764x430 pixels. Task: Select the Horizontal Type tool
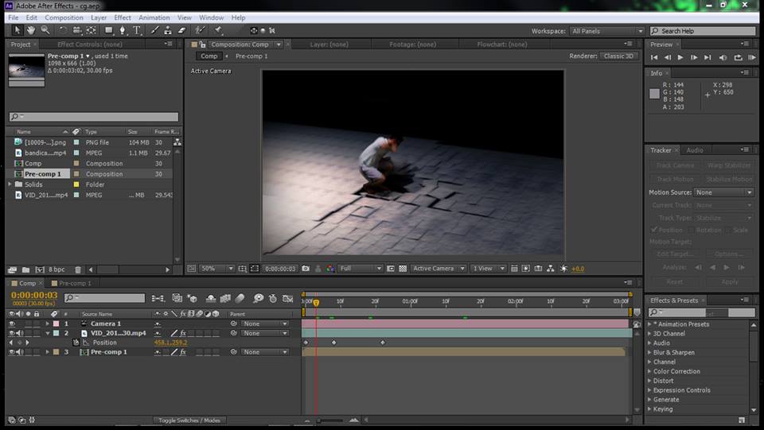[137, 30]
